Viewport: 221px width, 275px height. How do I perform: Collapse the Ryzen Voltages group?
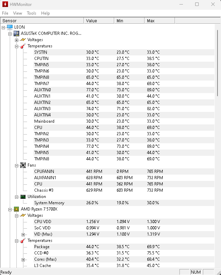coord(16,216)
